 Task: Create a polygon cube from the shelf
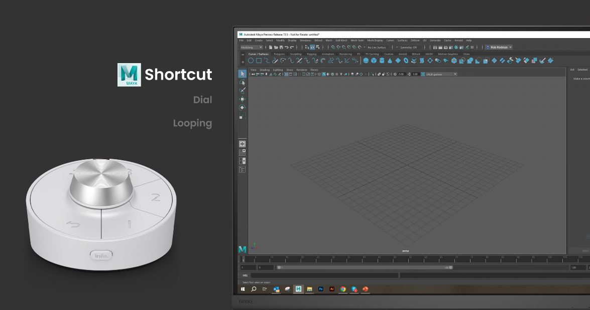pyautogui.click(x=374, y=61)
